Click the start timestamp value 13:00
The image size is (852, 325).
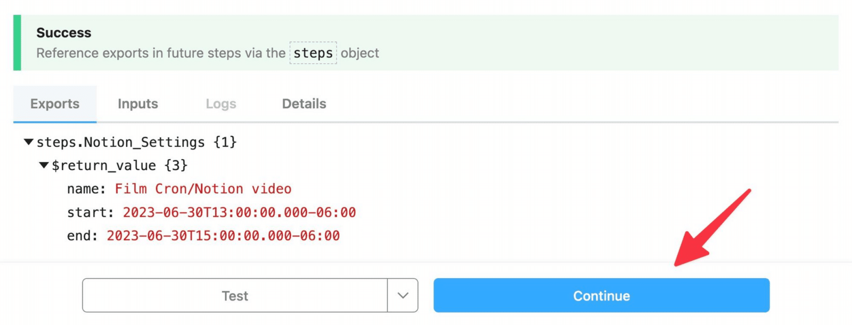[239, 212]
